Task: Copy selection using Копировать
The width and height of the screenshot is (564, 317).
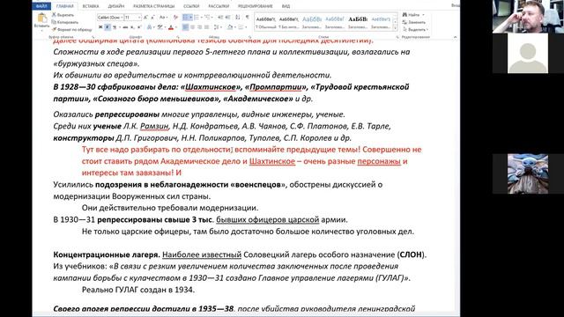Action: [64, 22]
